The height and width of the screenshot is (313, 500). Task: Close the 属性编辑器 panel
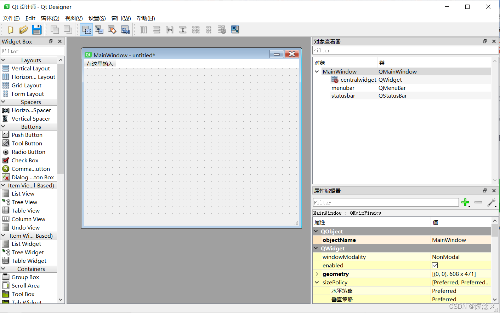[494, 191]
